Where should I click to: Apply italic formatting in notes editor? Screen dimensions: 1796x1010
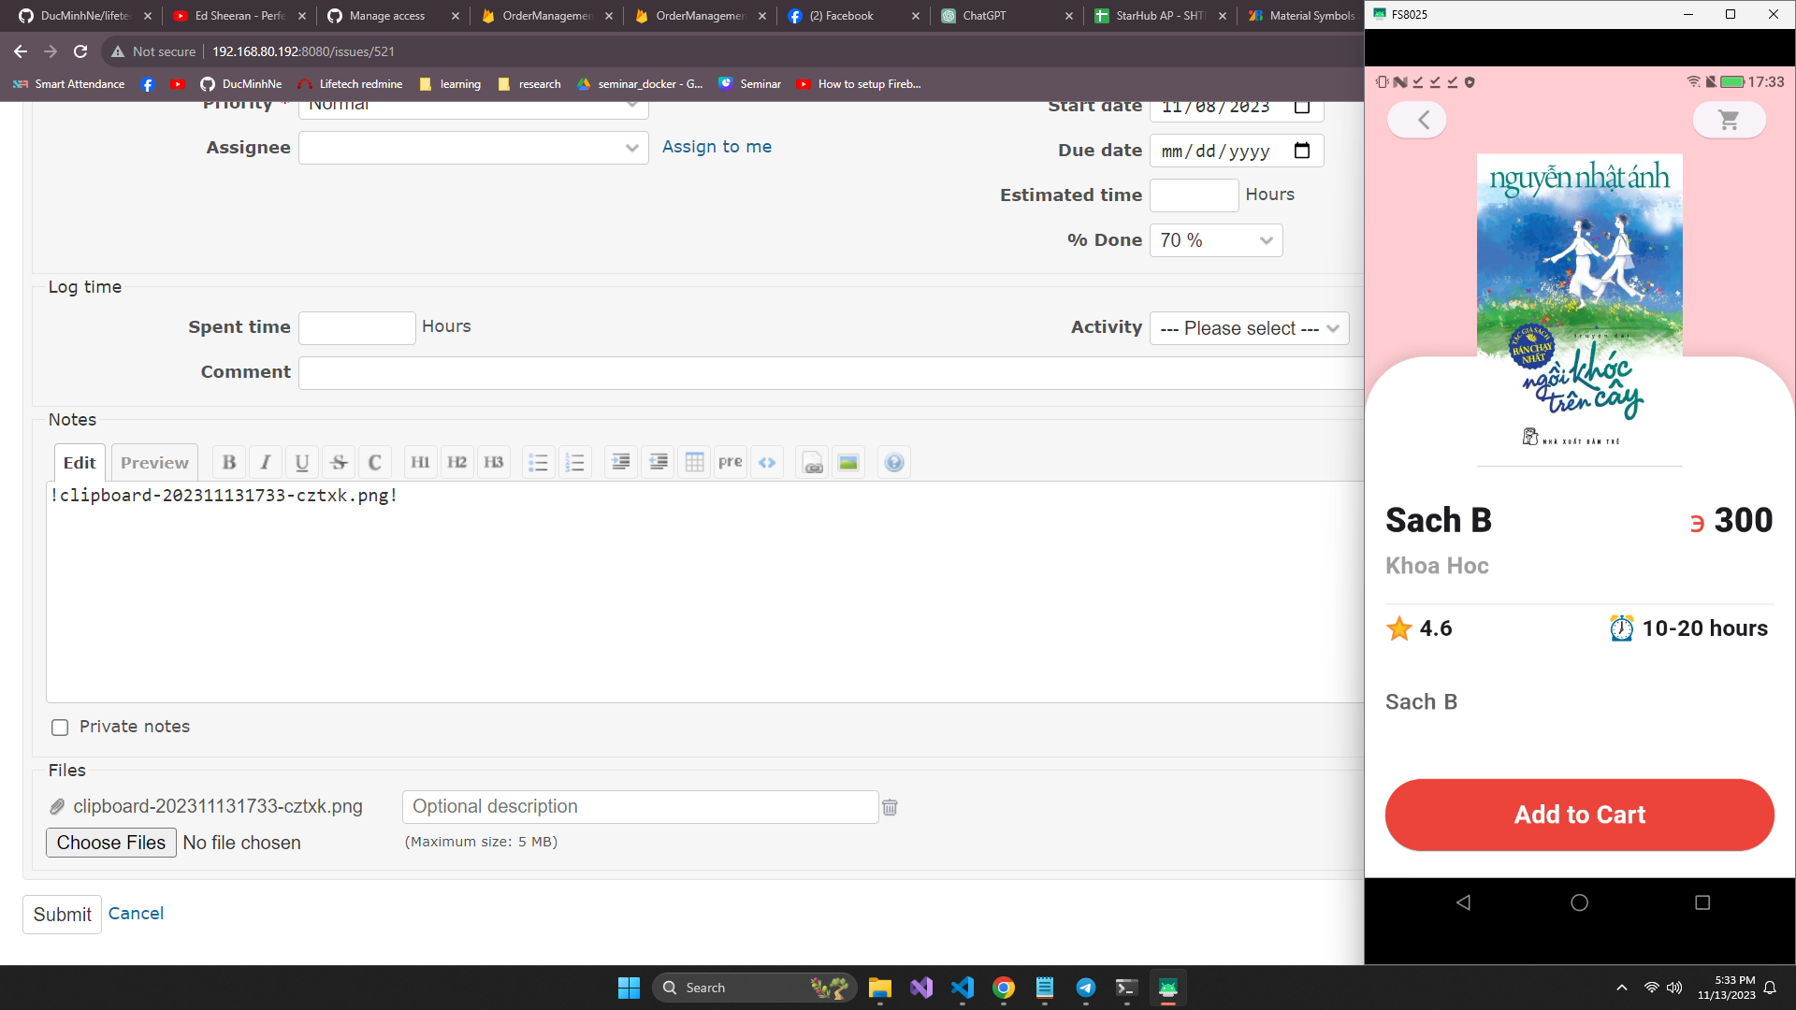pos(266,462)
